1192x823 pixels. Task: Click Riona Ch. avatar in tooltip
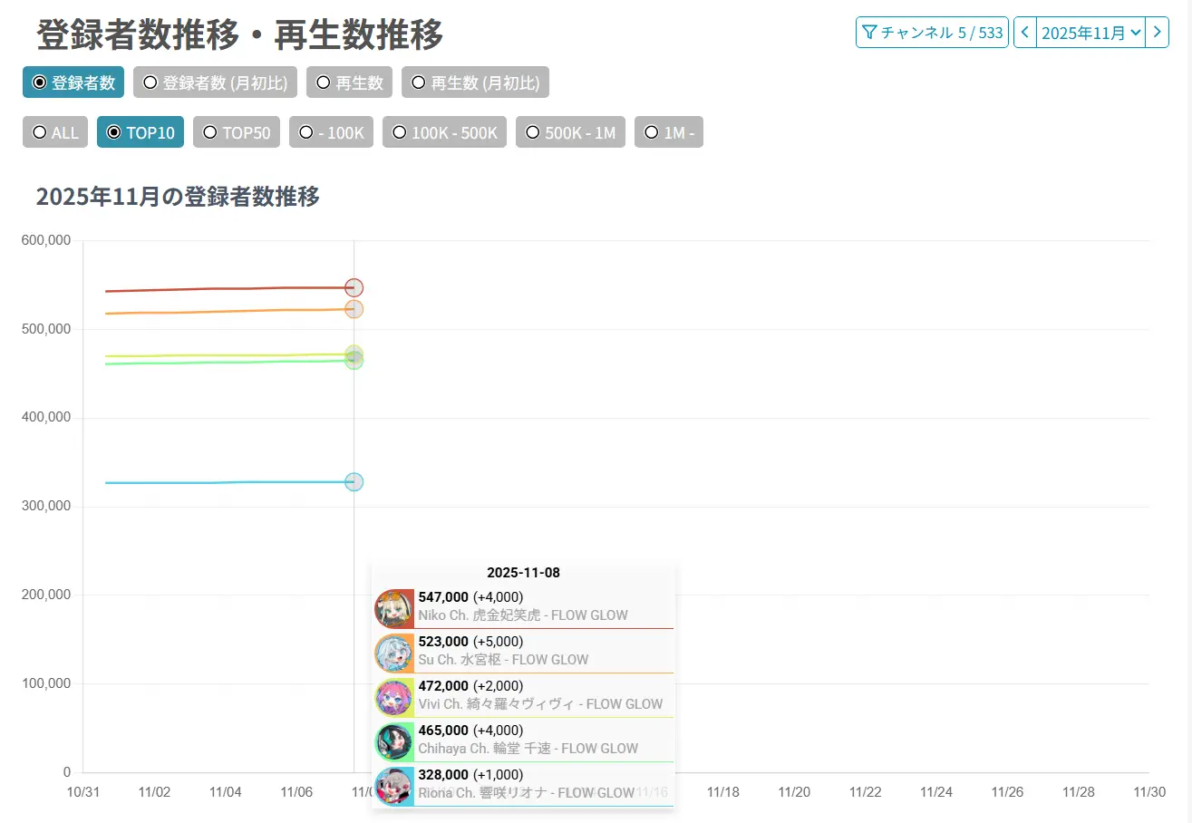point(393,786)
